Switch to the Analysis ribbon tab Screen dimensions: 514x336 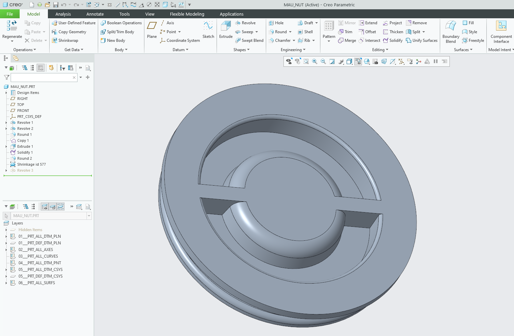[63, 14]
